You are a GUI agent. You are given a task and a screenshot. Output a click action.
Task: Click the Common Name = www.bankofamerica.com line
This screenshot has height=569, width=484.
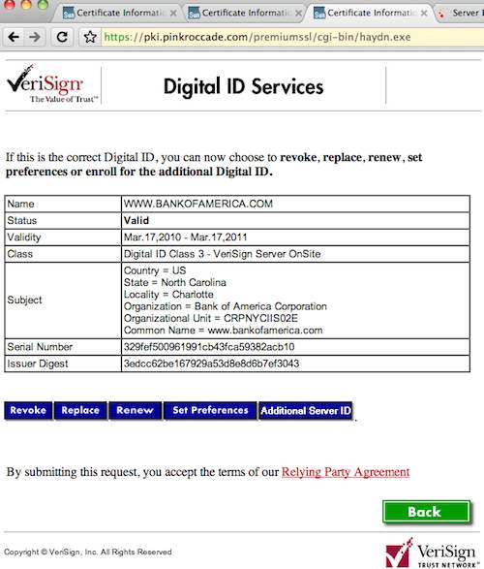(223, 331)
